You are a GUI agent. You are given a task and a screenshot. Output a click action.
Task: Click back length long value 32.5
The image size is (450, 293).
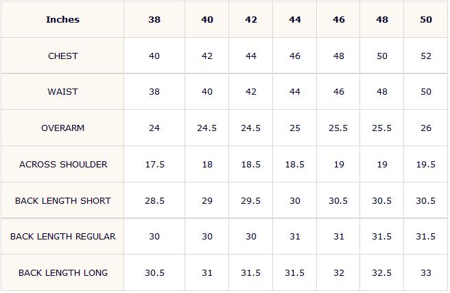coord(381,273)
